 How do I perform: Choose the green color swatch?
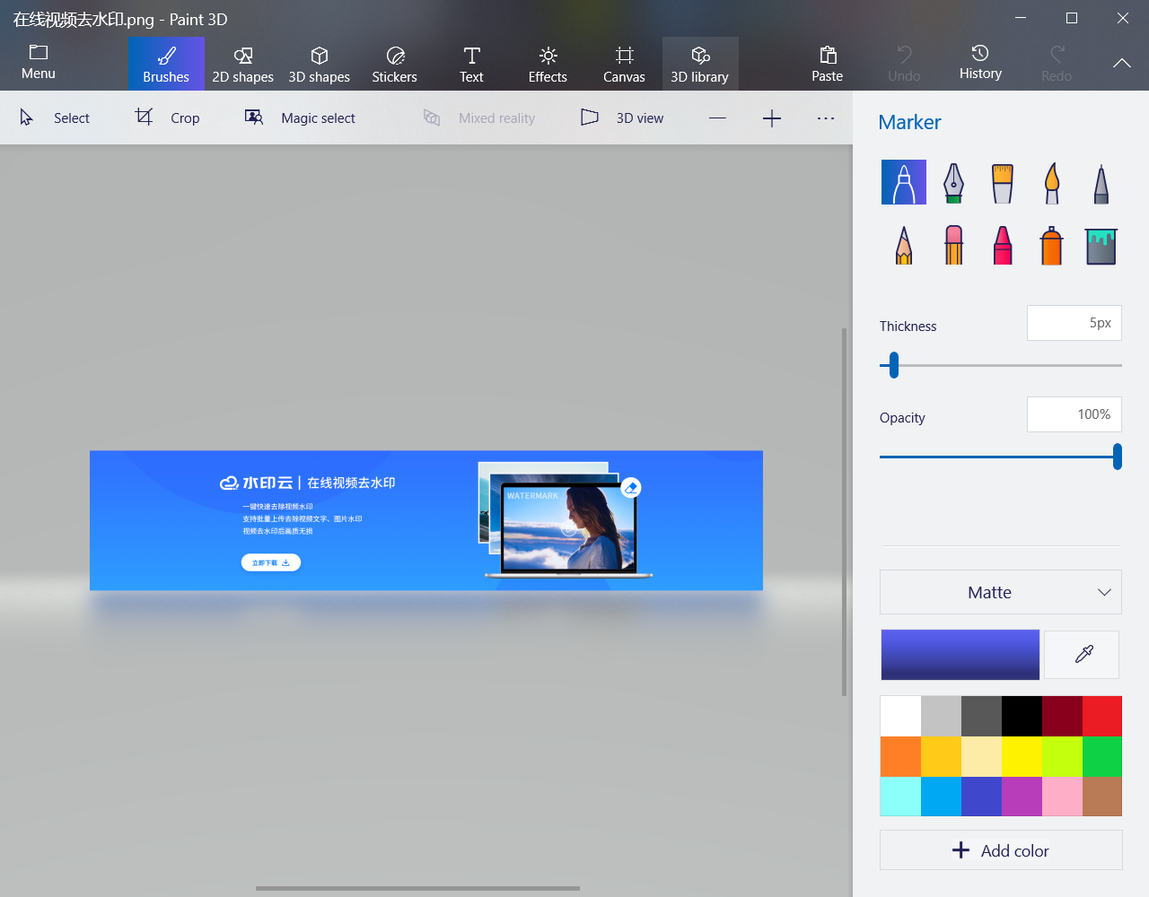pos(1102,756)
